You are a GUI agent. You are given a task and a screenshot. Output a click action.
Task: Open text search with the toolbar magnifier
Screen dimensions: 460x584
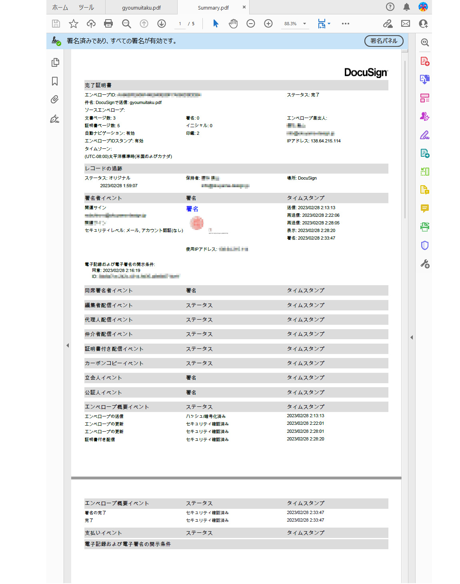(x=126, y=24)
